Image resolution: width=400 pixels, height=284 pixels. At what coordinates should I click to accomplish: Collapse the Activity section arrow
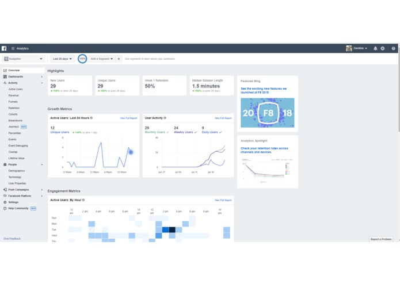[x=42, y=83]
